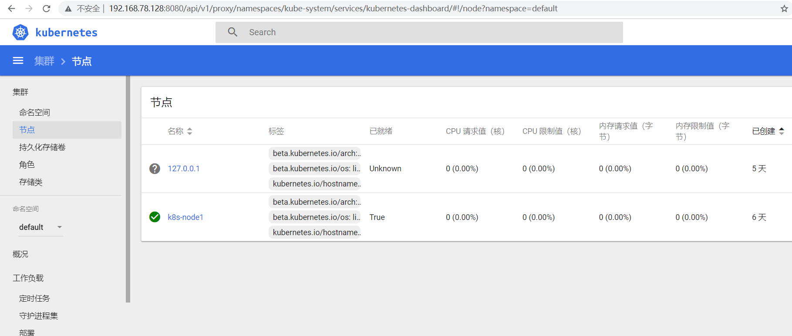Click the 名称 column header text
The image size is (792, 336).
coord(176,131)
